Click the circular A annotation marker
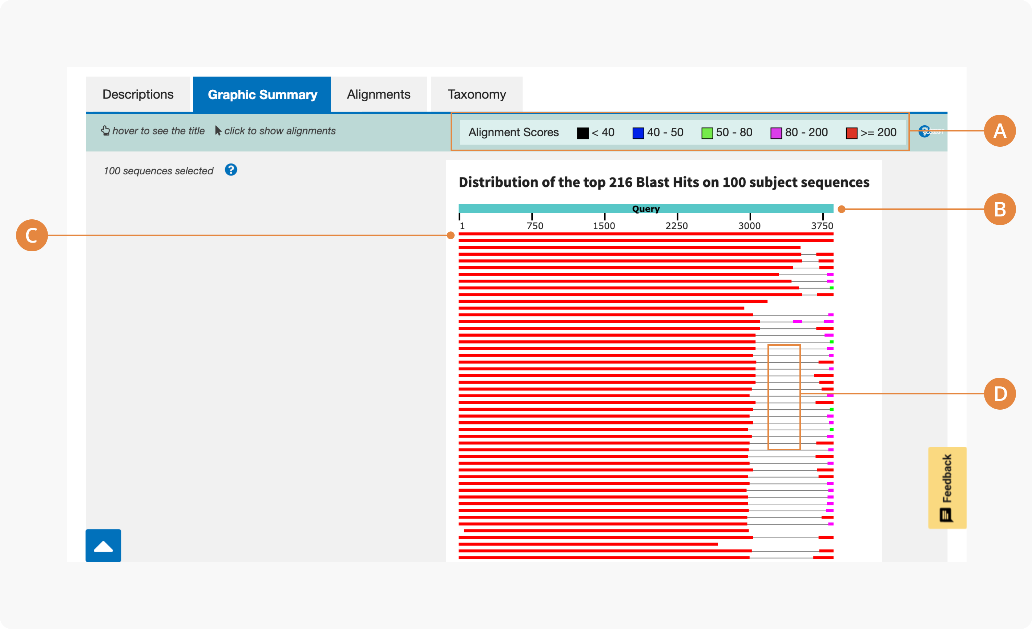 click(999, 131)
